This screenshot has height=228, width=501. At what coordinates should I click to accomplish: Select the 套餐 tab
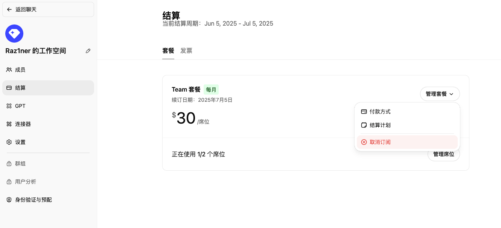[x=168, y=50]
